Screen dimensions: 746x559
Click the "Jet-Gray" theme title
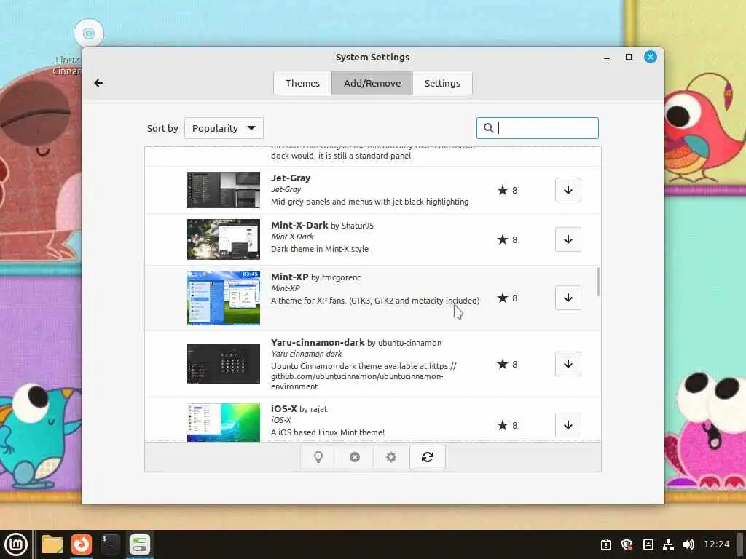[291, 178]
